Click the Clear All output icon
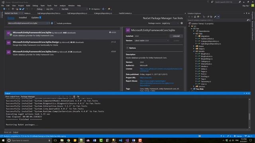The height and width of the screenshot is (143, 255). coord(74,97)
